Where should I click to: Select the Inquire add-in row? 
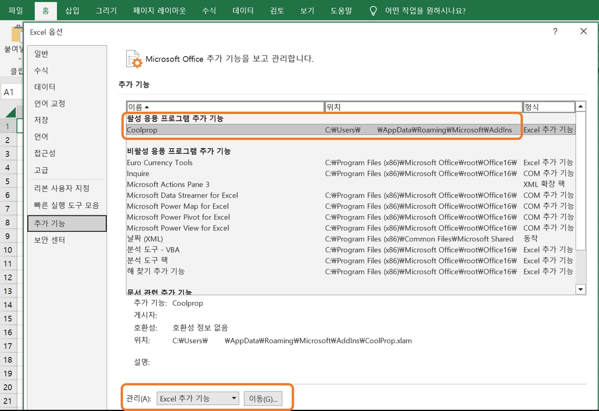point(351,173)
